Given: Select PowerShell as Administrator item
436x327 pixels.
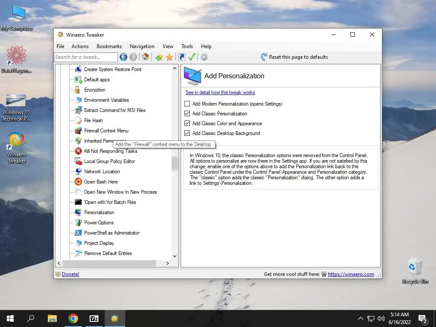Looking at the screenshot, I should pos(112,233).
